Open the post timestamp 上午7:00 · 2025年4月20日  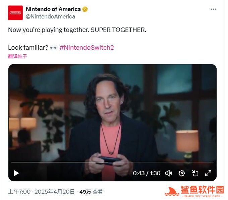pyautogui.click(x=42, y=192)
